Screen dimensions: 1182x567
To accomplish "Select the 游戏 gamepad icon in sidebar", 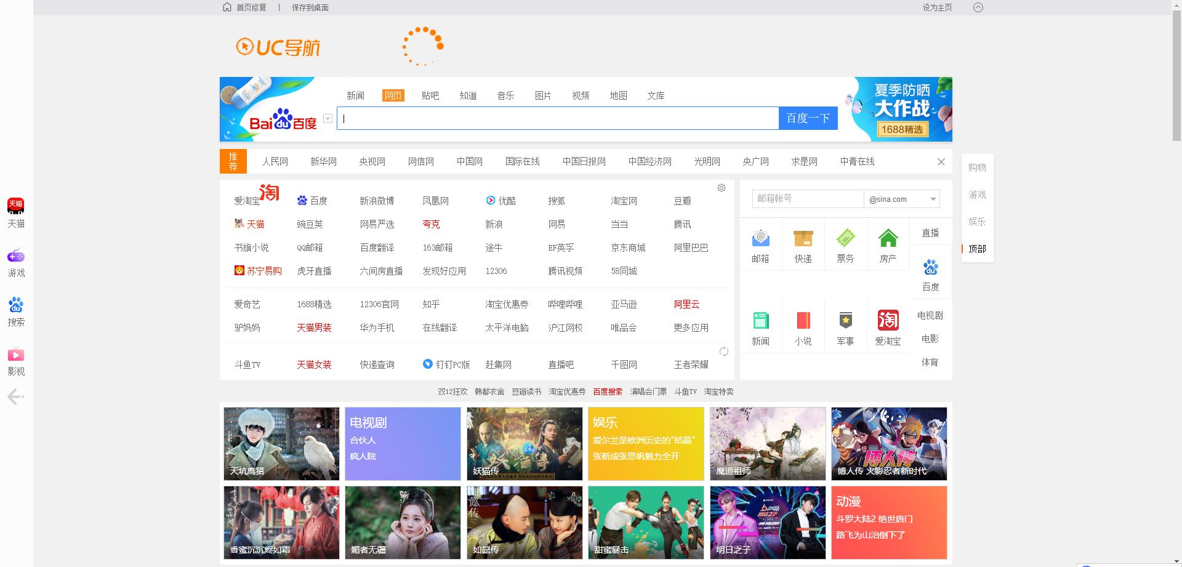I will click(15, 257).
